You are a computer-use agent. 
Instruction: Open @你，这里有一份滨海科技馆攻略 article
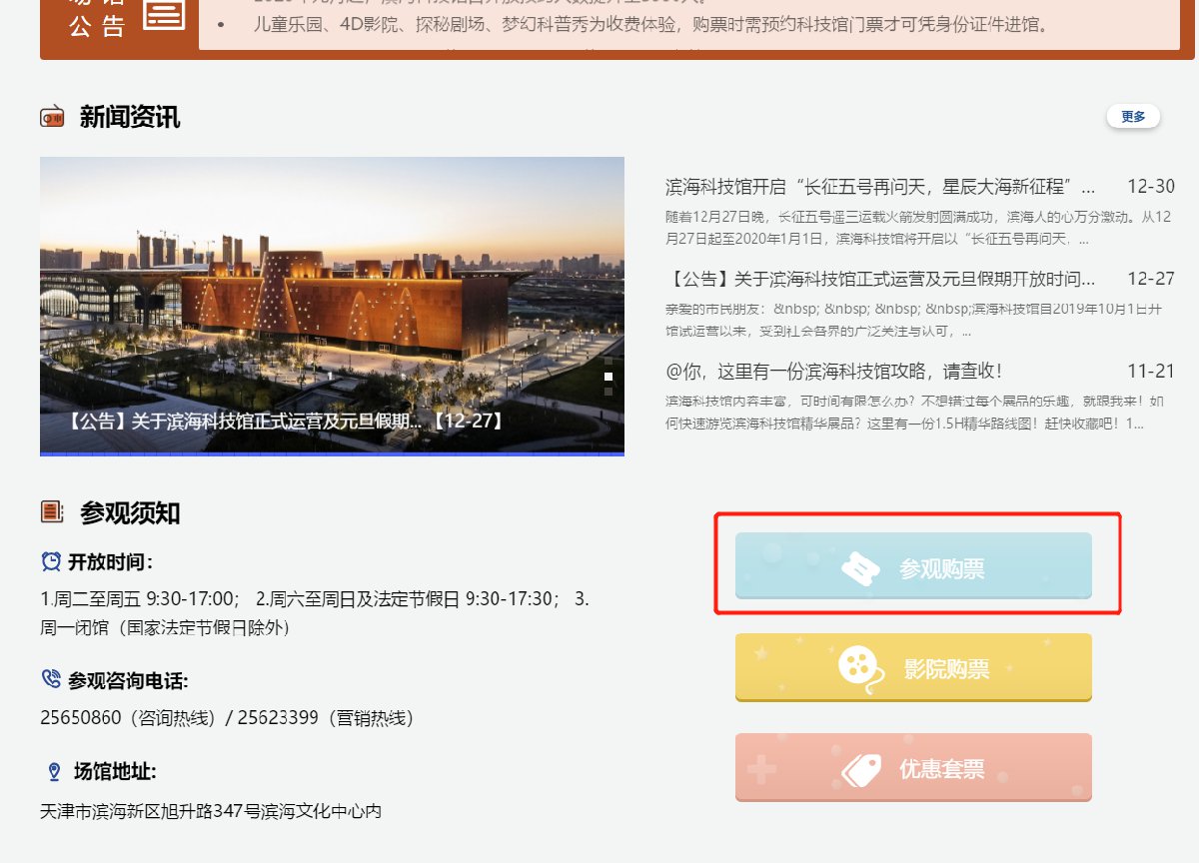tap(834, 371)
